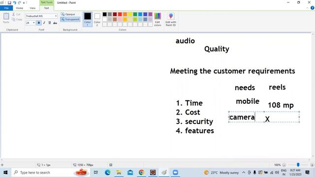This screenshot has width=315, height=177.
Task: Select the Text ribbon tab
Action: 46,8
